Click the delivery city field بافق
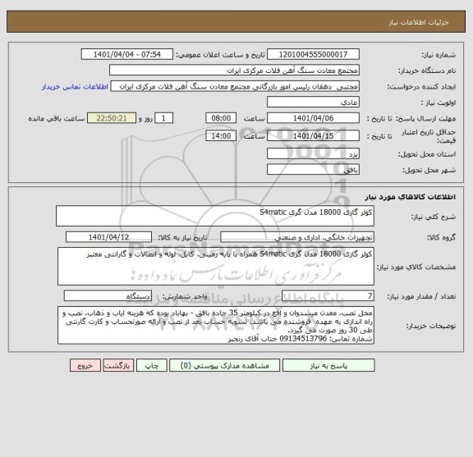473x457 pixels. pyautogui.click(x=313, y=170)
